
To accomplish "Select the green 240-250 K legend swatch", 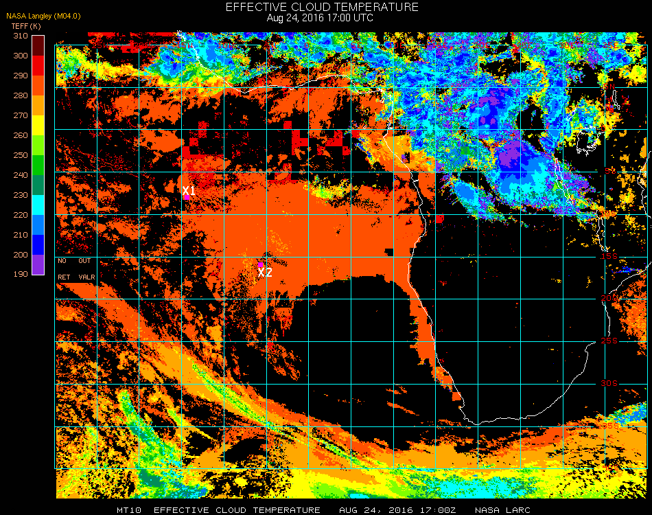I will [x=38, y=165].
